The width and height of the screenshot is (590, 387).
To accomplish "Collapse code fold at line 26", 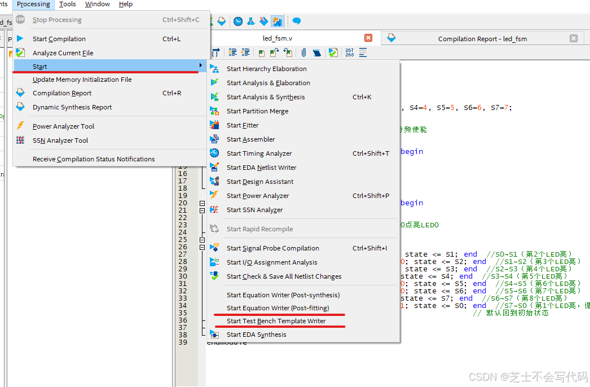I will coord(202,247).
